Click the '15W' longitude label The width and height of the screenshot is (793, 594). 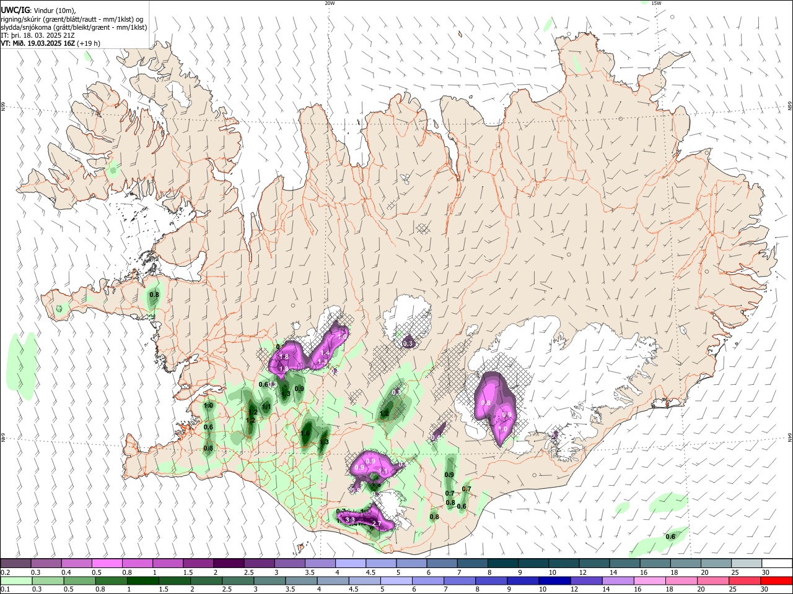[656, 3]
